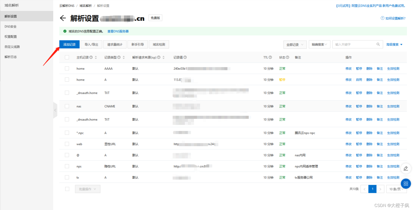
Task: Switch to DNS安全 in the sidebar
Action: coord(10,26)
